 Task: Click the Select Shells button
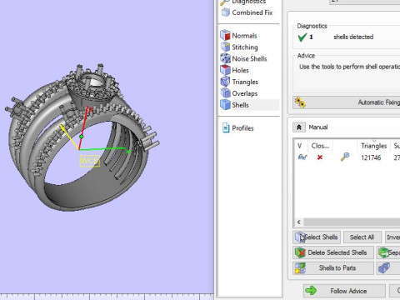(x=317, y=237)
